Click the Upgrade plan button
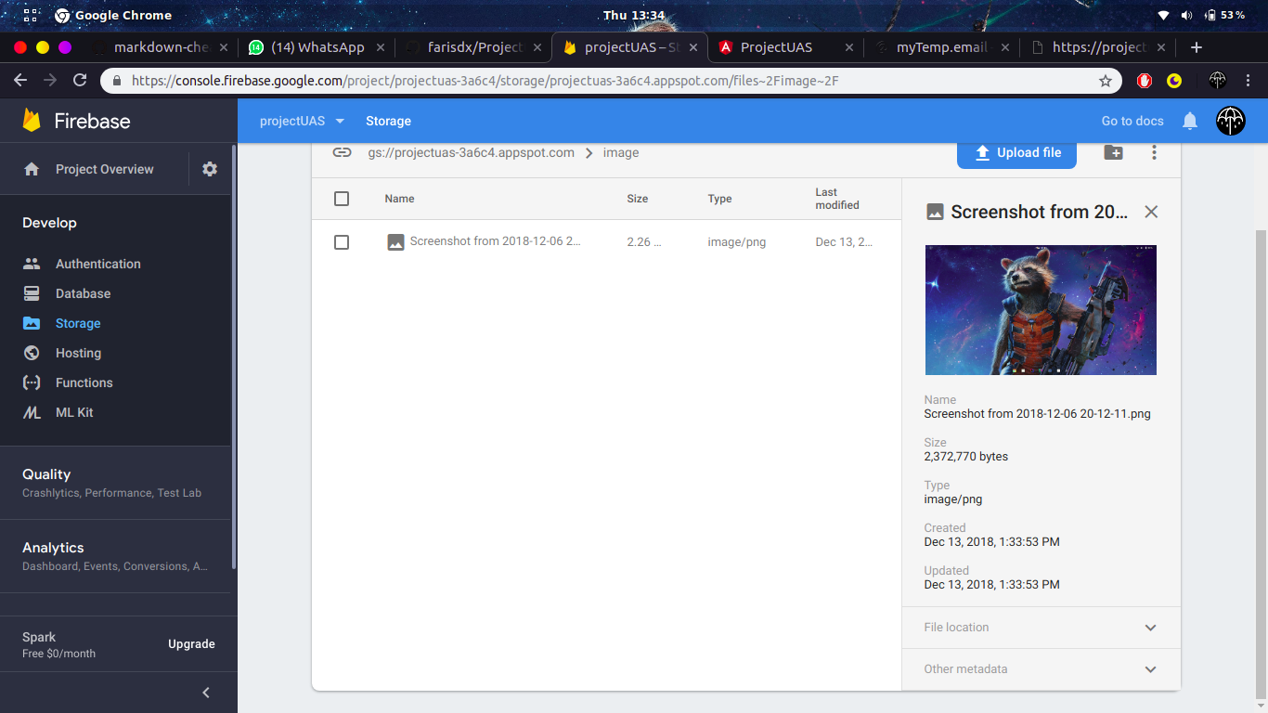This screenshot has width=1268, height=713. (x=191, y=644)
